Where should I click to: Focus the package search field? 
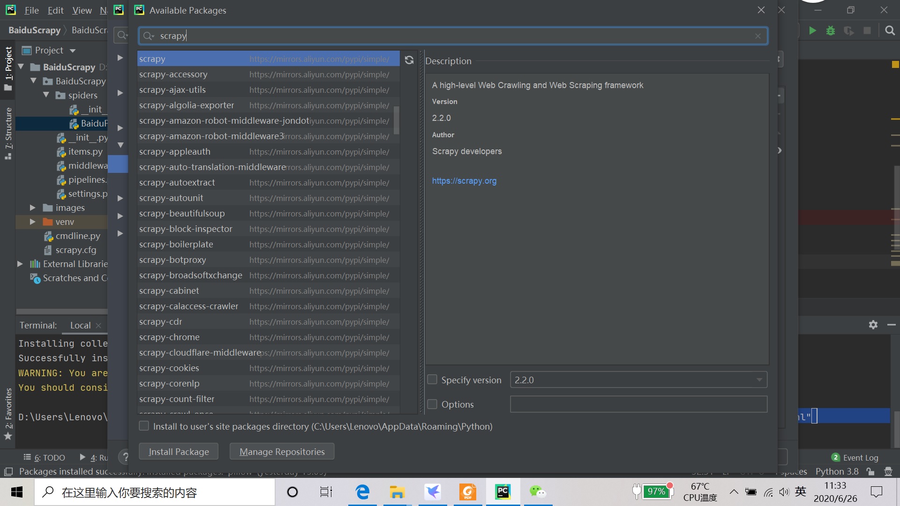[453, 36]
